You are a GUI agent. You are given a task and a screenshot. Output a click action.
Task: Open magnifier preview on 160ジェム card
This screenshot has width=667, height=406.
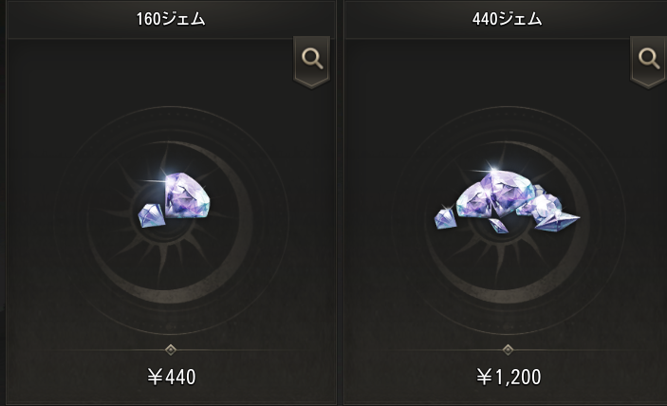pos(312,60)
